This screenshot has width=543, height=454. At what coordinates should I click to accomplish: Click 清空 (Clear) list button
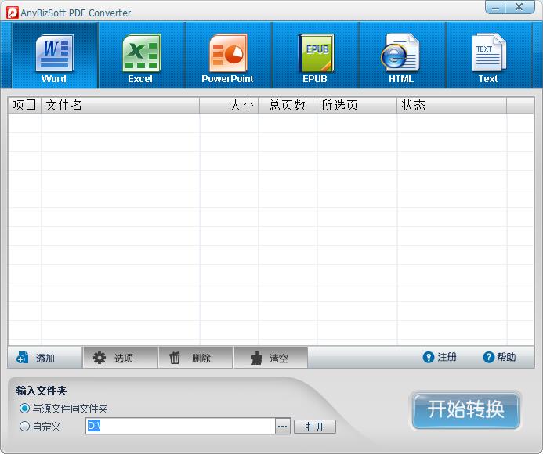click(x=271, y=358)
